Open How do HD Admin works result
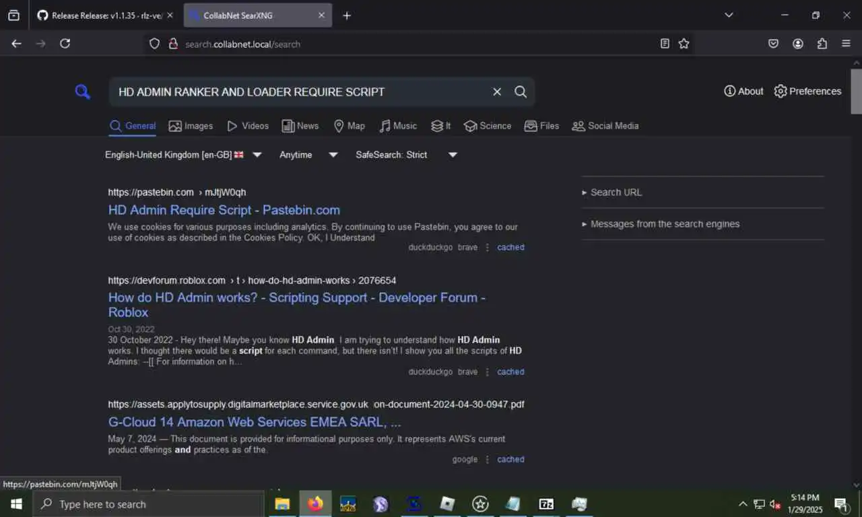 point(297,305)
